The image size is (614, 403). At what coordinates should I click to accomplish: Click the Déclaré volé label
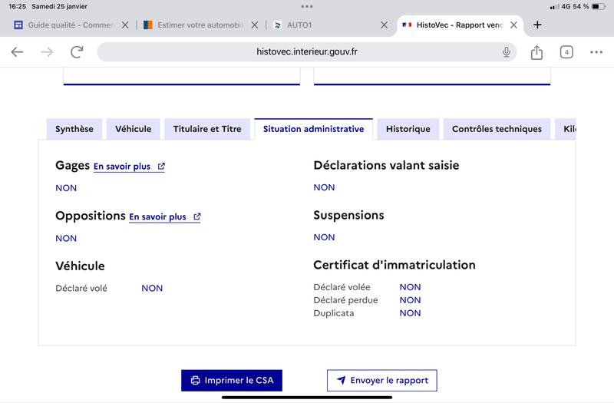(x=81, y=289)
